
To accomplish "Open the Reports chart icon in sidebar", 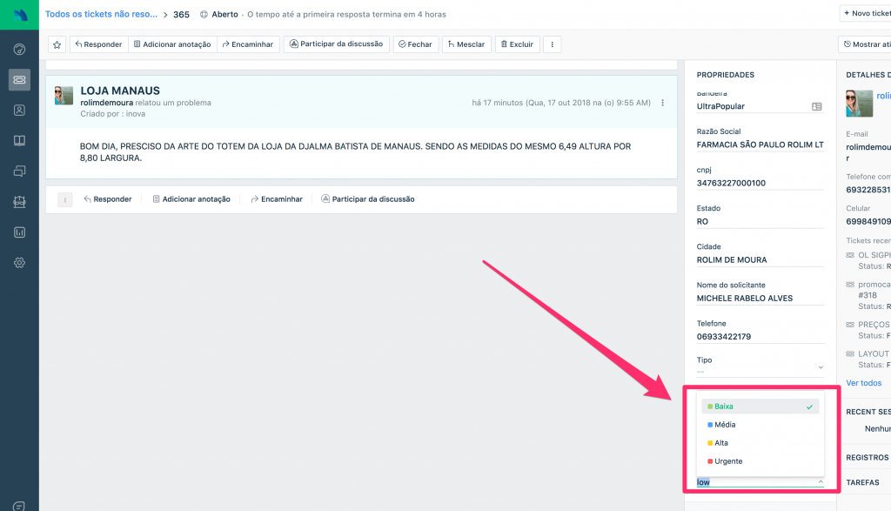I will point(19,232).
